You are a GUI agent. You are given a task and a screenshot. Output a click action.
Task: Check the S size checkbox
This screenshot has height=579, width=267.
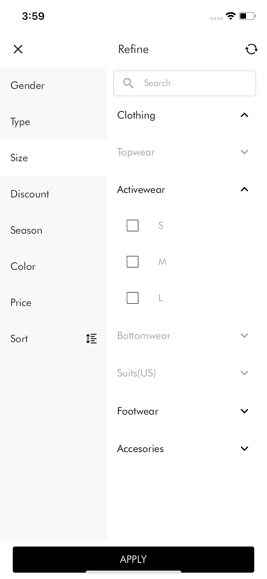pos(133,225)
